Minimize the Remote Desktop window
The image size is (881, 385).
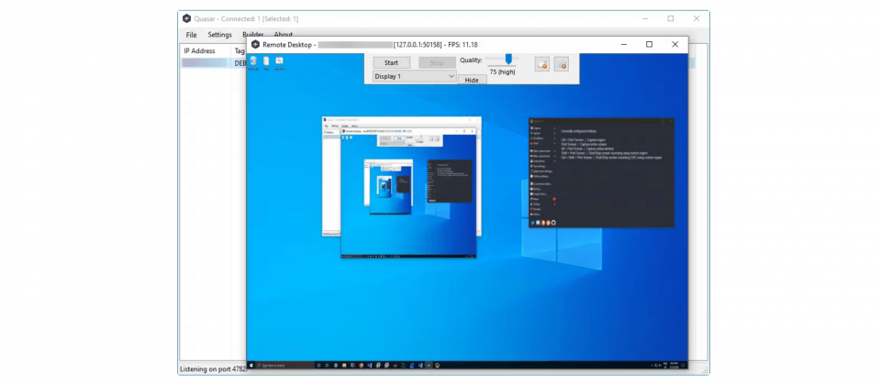pyautogui.click(x=623, y=44)
